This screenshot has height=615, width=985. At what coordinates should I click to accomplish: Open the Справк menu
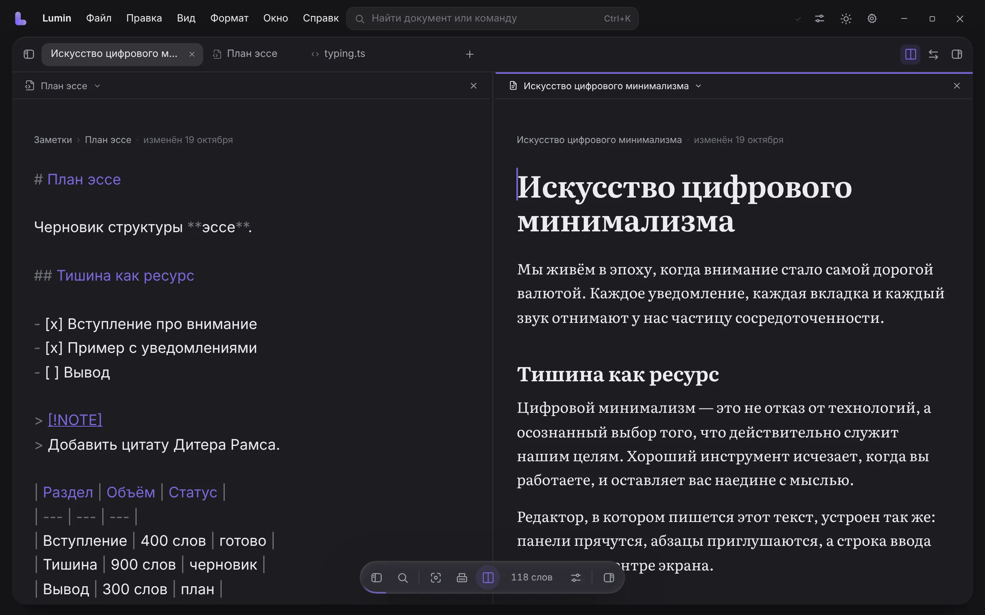pos(321,18)
